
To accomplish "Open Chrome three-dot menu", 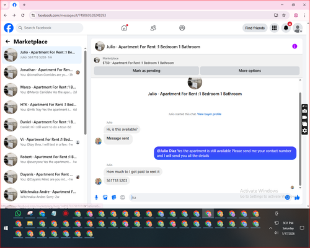I will [304, 15].
